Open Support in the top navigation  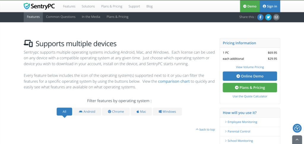tap(134, 7)
